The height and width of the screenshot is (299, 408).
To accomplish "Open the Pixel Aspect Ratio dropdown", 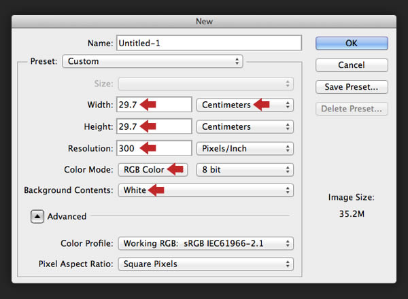I will click(x=205, y=263).
